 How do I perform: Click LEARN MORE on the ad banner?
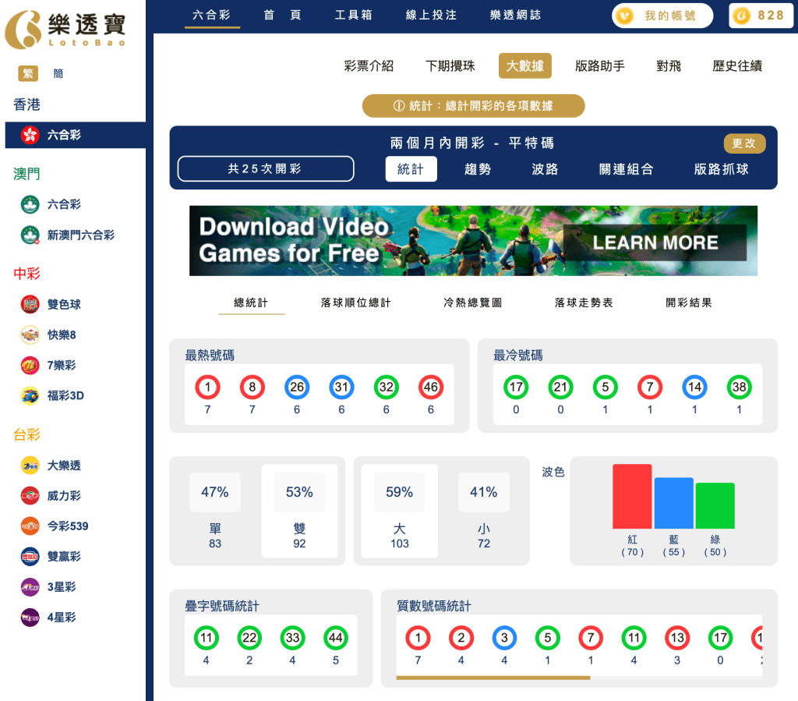pyautogui.click(x=655, y=243)
